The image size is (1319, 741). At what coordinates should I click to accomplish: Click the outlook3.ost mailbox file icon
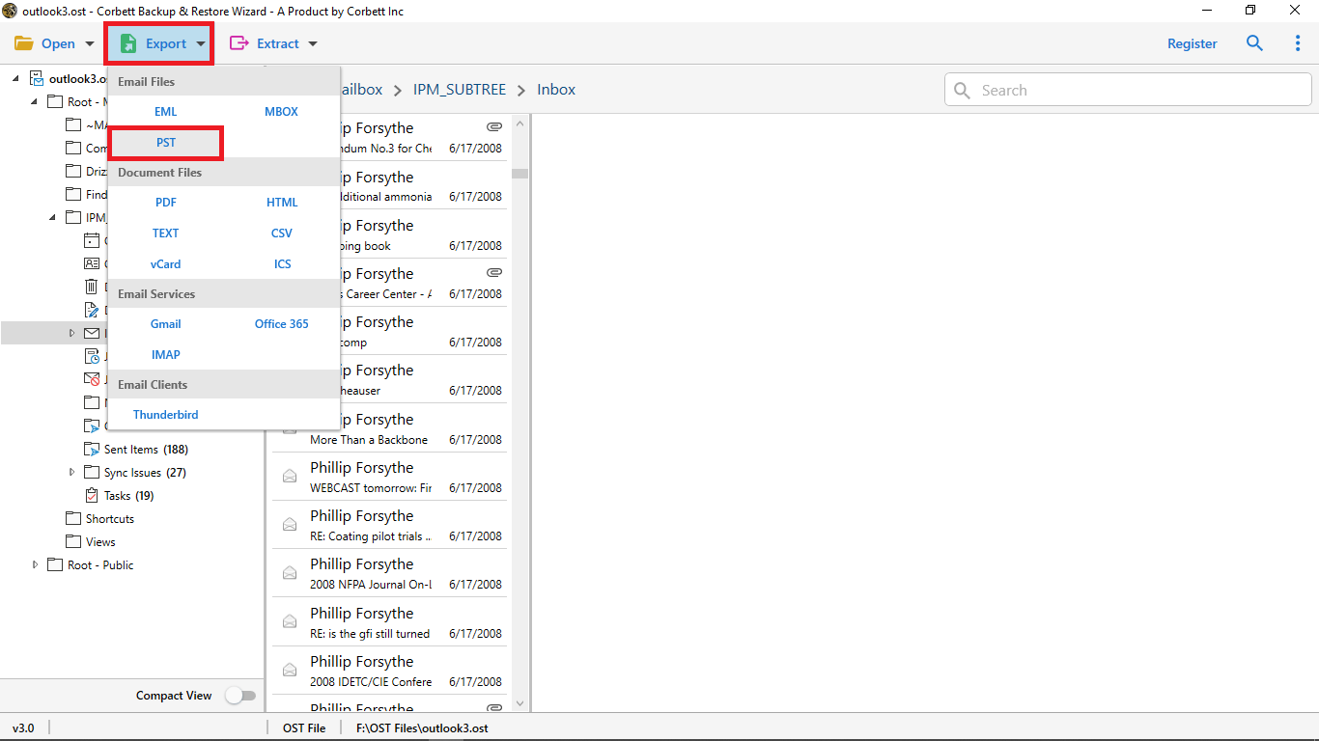tap(37, 78)
